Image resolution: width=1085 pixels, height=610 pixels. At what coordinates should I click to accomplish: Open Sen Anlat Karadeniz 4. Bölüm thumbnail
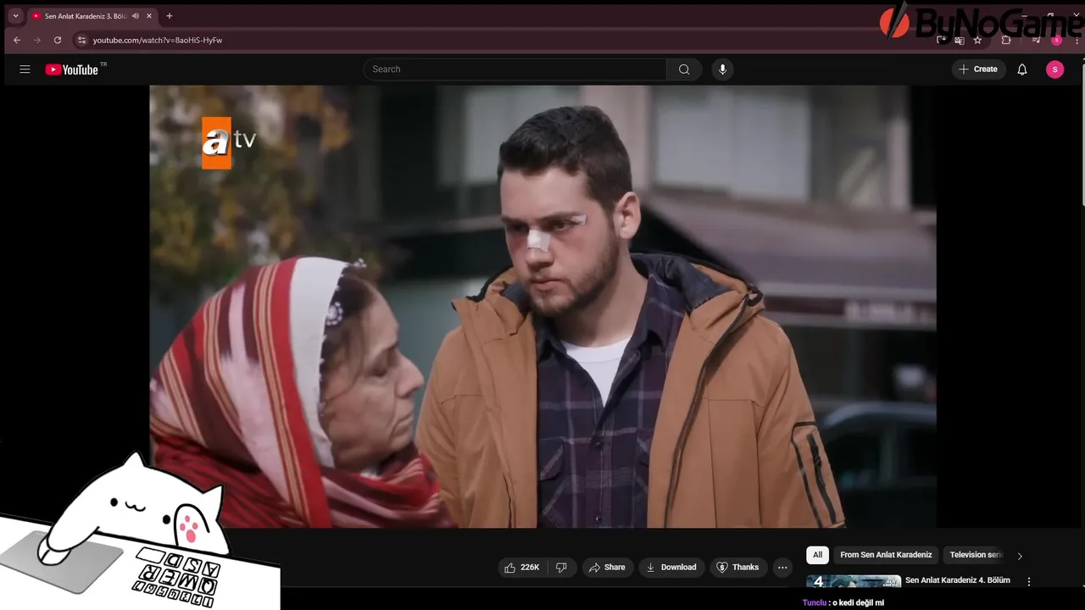click(x=854, y=581)
